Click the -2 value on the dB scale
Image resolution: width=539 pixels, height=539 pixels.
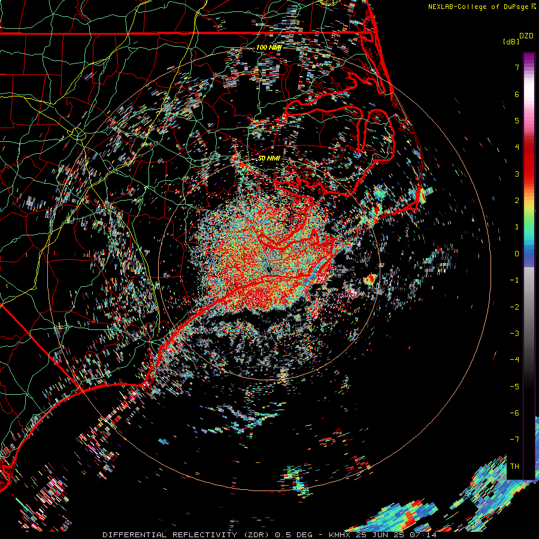514,307
